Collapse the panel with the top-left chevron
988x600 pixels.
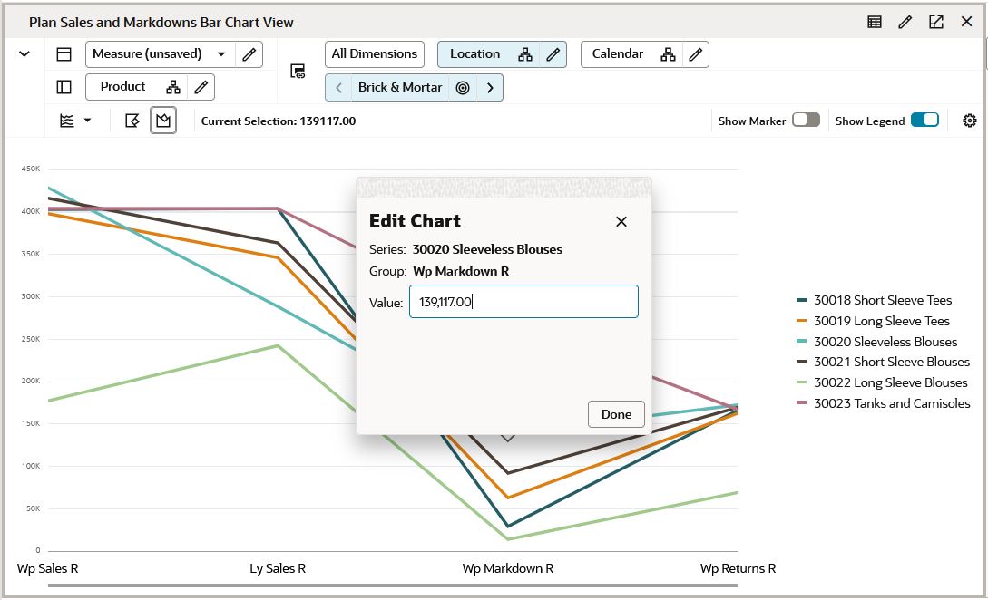(24, 53)
